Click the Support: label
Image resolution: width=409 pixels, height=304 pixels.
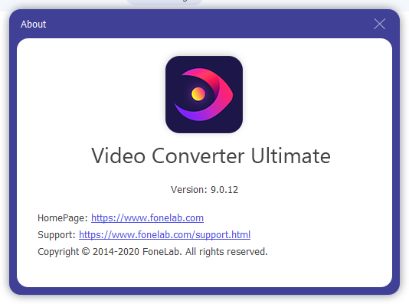click(x=57, y=234)
